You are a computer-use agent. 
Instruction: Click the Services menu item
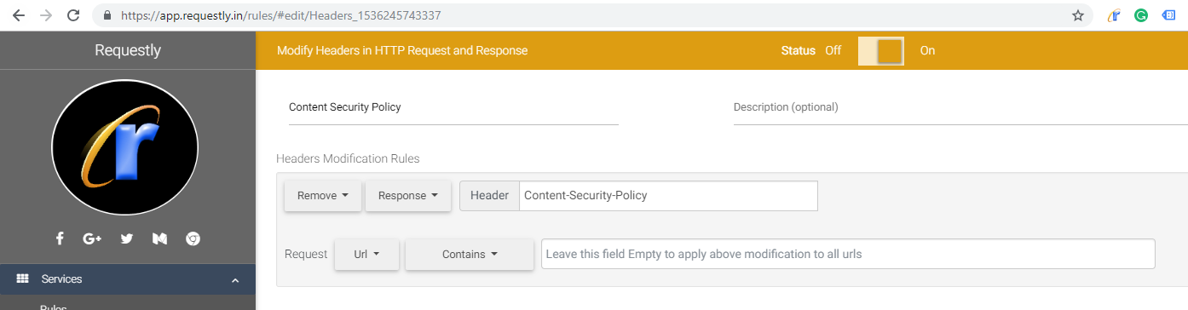(x=128, y=279)
